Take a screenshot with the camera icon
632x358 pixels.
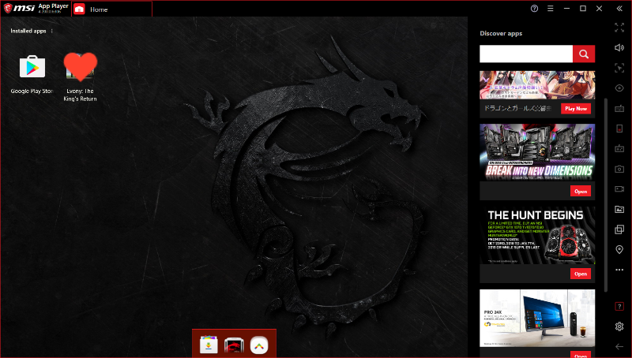pyautogui.click(x=619, y=169)
